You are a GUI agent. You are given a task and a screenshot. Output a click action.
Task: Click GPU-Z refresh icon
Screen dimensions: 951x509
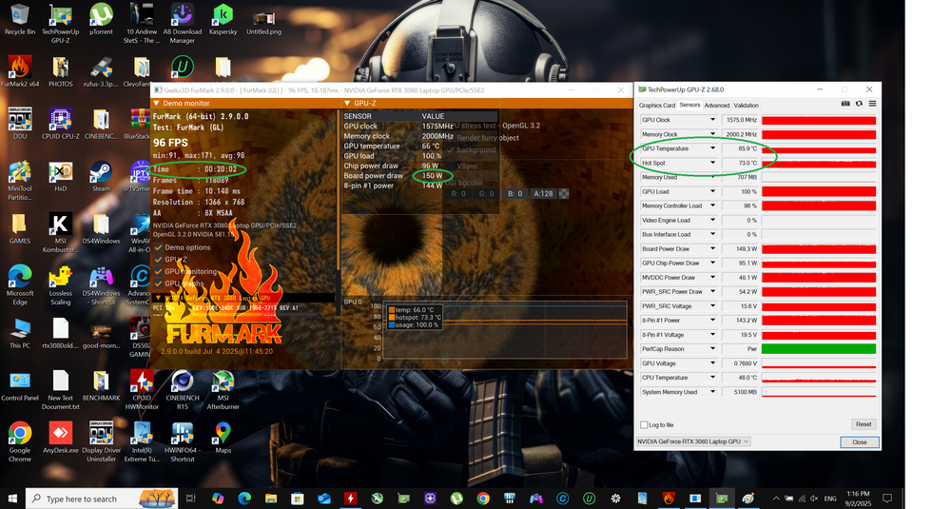coord(859,104)
